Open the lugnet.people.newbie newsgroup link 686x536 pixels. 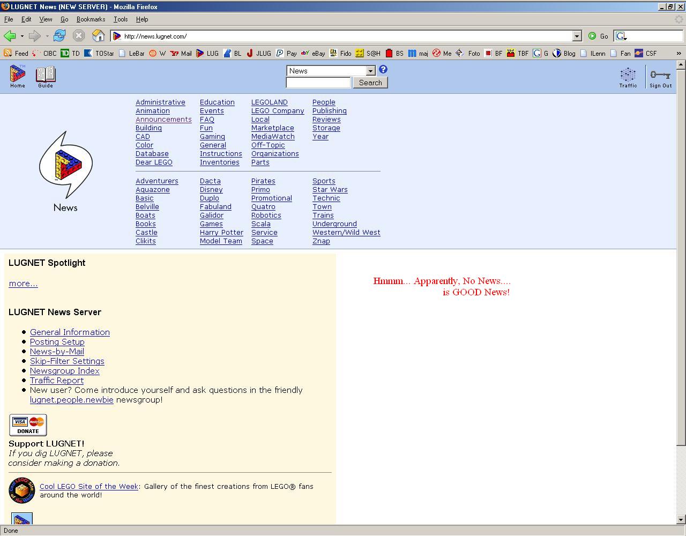tap(72, 400)
